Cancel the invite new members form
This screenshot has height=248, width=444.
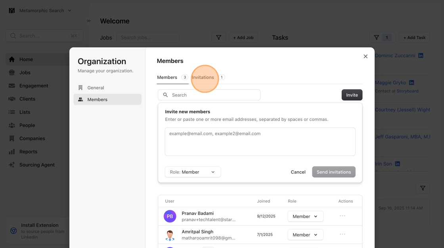pos(298,172)
